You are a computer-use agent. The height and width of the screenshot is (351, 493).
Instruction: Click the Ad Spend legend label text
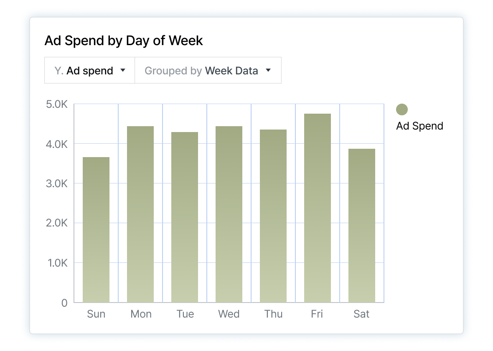click(x=419, y=126)
